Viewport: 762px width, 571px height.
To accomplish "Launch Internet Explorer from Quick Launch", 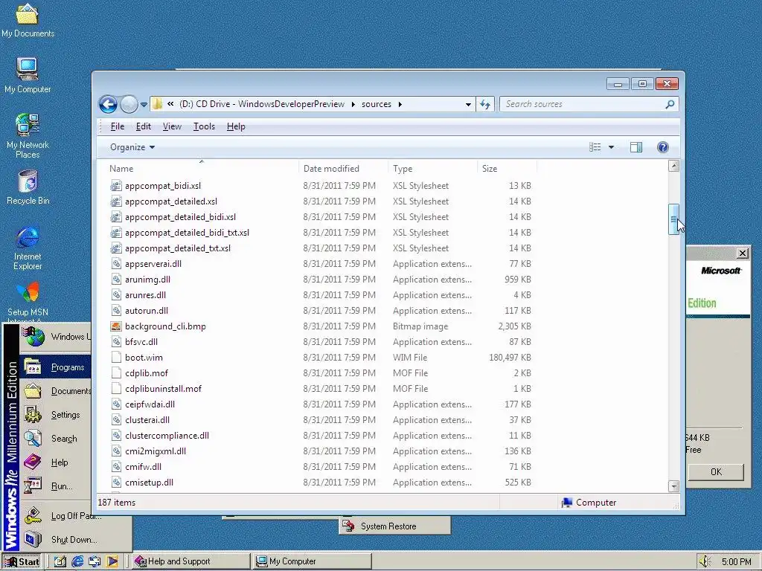I will (77, 562).
